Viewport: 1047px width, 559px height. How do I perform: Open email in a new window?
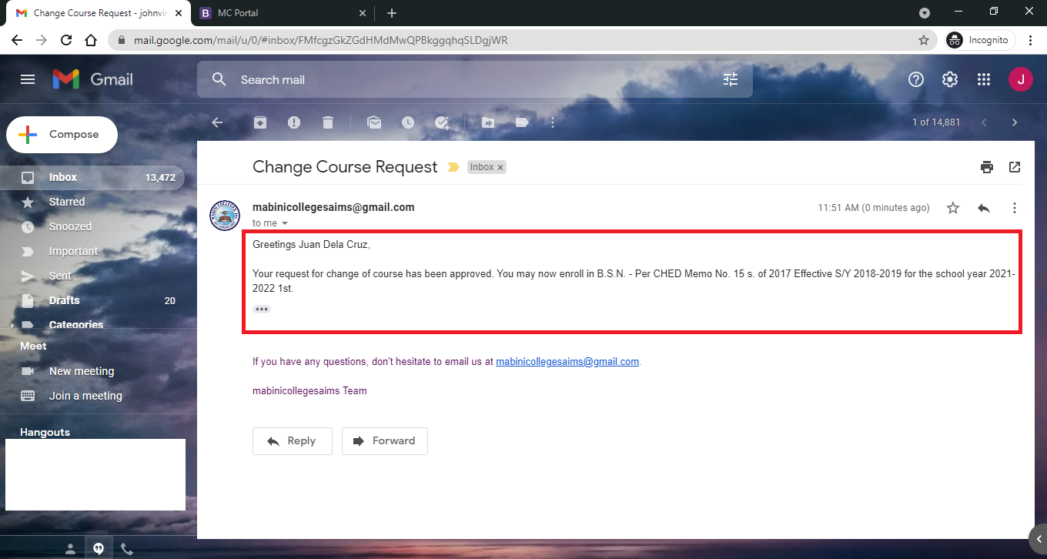(x=1015, y=167)
